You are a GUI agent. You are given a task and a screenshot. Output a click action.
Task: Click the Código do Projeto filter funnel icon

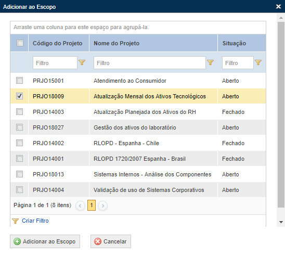pos(82,62)
